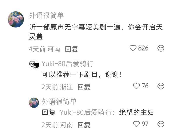Reply to the 2天前 浙江 comment
The width and height of the screenshot is (175, 134).
click(84, 87)
